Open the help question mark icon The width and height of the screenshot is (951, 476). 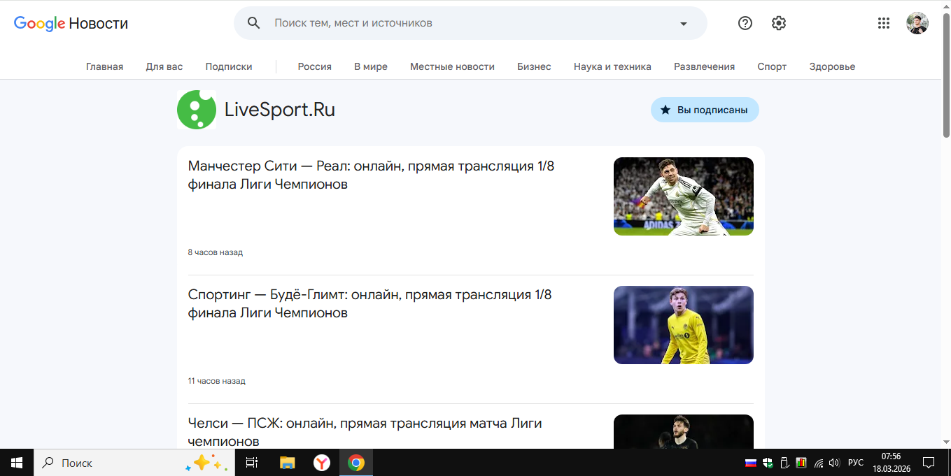(745, 23)
